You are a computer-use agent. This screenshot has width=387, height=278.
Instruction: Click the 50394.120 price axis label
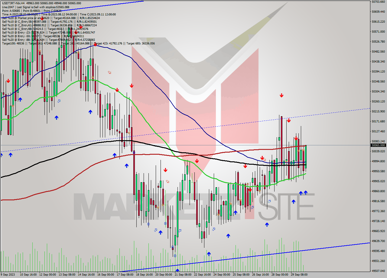click(378, 71)
